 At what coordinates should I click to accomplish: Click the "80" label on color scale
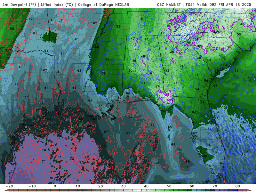pyautogui.click(x=238, y=186)
